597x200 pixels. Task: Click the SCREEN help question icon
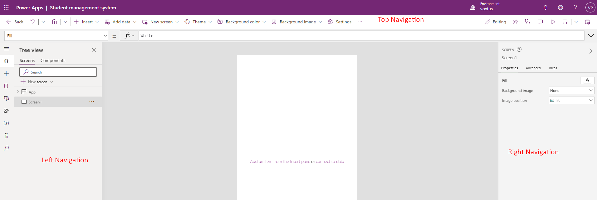519,50
